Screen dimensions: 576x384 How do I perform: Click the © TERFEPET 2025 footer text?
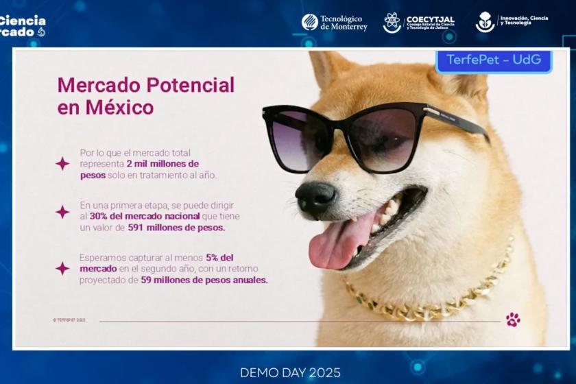[x=69, y=320]
